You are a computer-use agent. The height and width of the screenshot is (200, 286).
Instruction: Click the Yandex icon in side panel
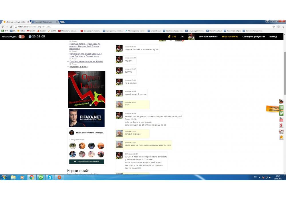pyautogui.click(x=281, y=125)
